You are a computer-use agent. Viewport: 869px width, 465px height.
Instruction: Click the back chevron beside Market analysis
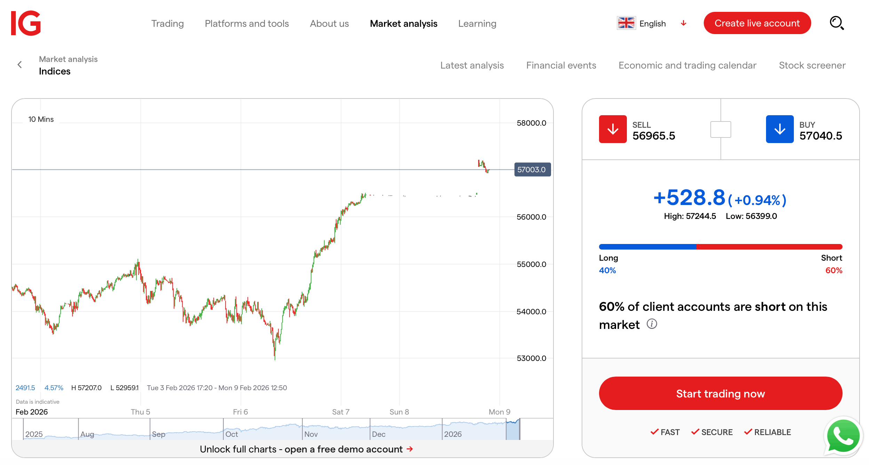click(20, 65)
